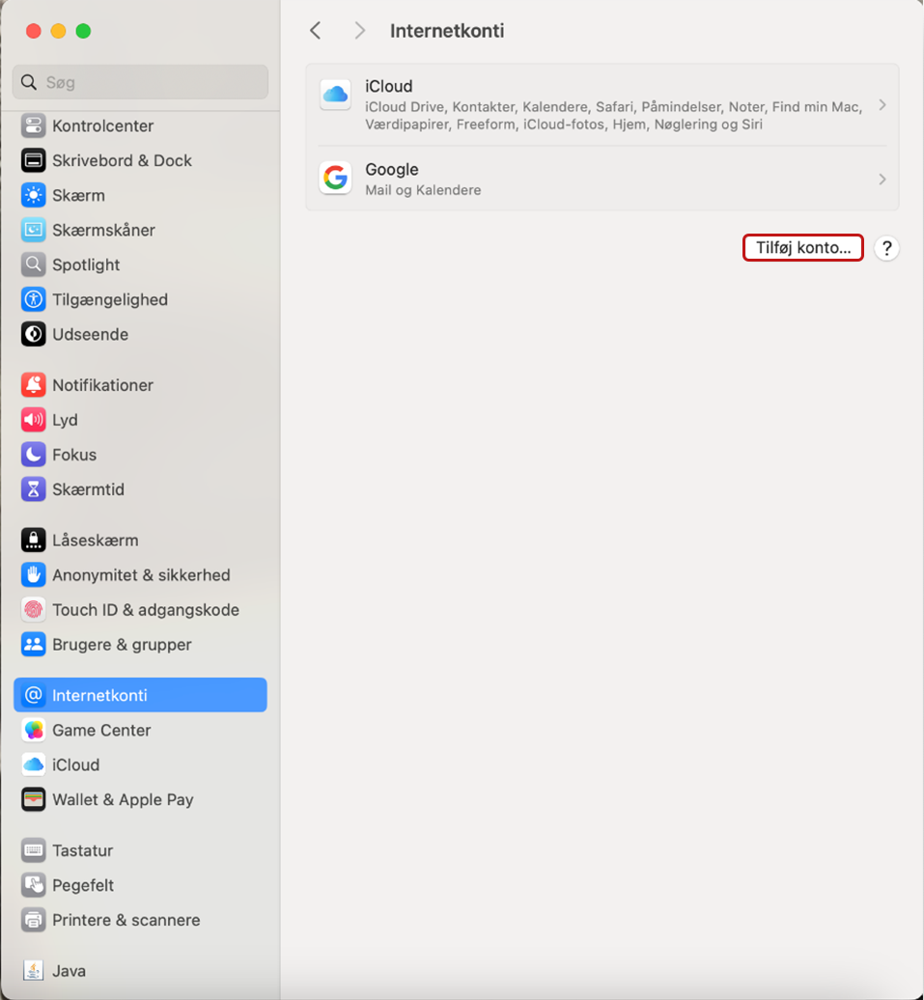Select the Internetkonti sidebar label
This screenshot has width=924, height=1000.
click(x=99, y=695)
